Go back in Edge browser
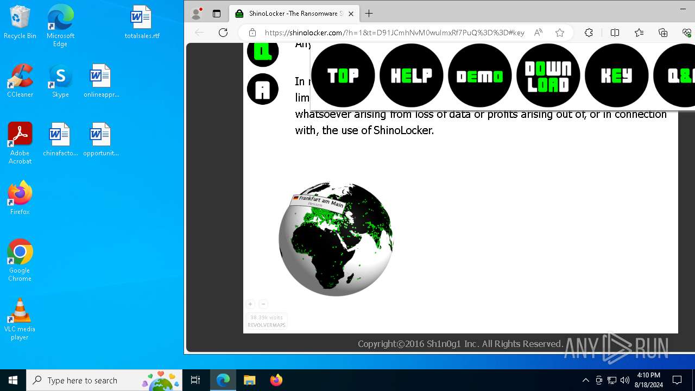 coord(199,33)
